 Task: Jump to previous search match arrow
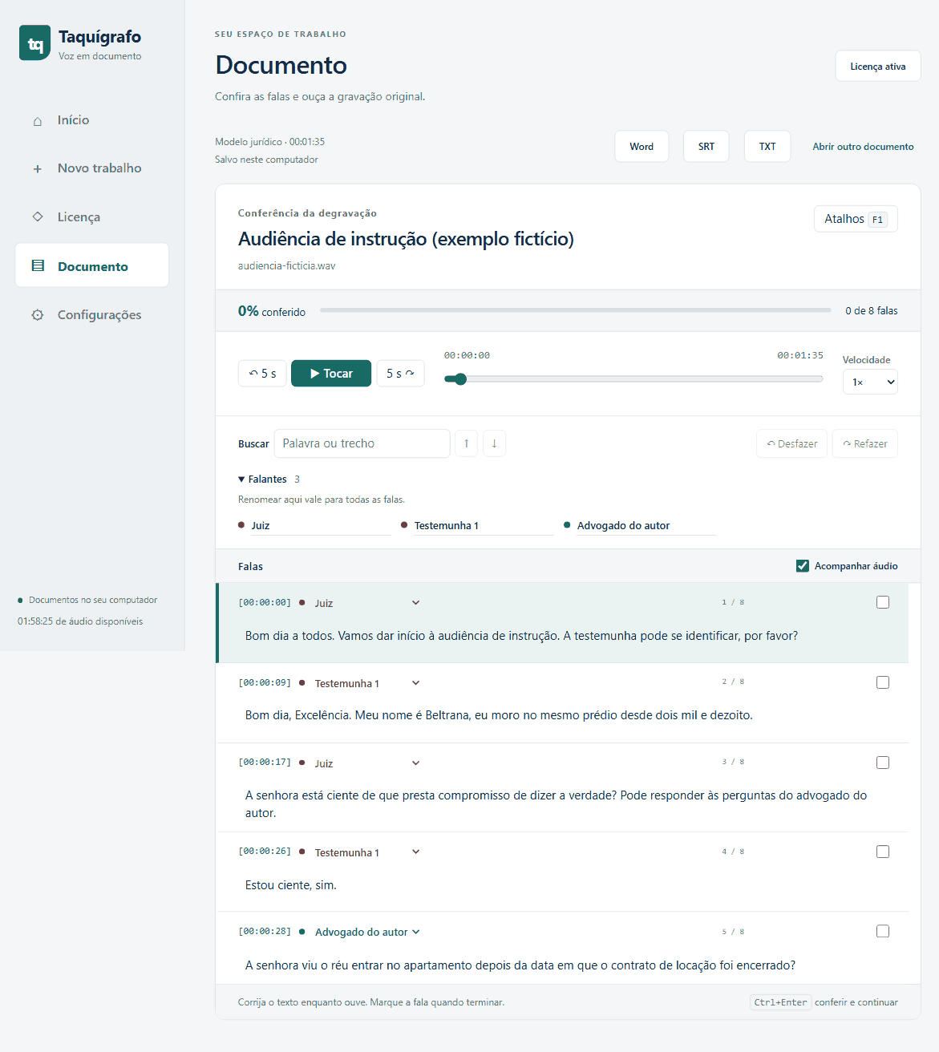click(x=467, y=443)
